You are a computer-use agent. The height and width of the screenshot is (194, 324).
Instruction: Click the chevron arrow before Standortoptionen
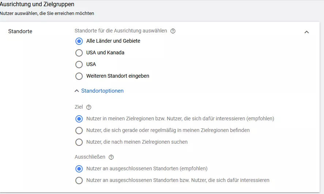pyautogui.click(x=77, y=91)
